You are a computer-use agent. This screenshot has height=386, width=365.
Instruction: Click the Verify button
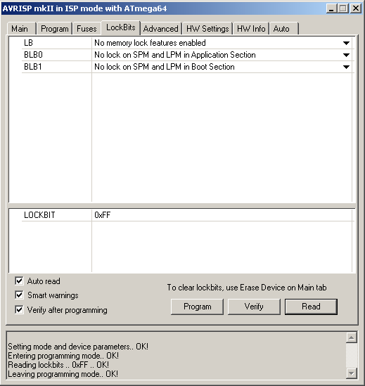(x=254, y=307)
